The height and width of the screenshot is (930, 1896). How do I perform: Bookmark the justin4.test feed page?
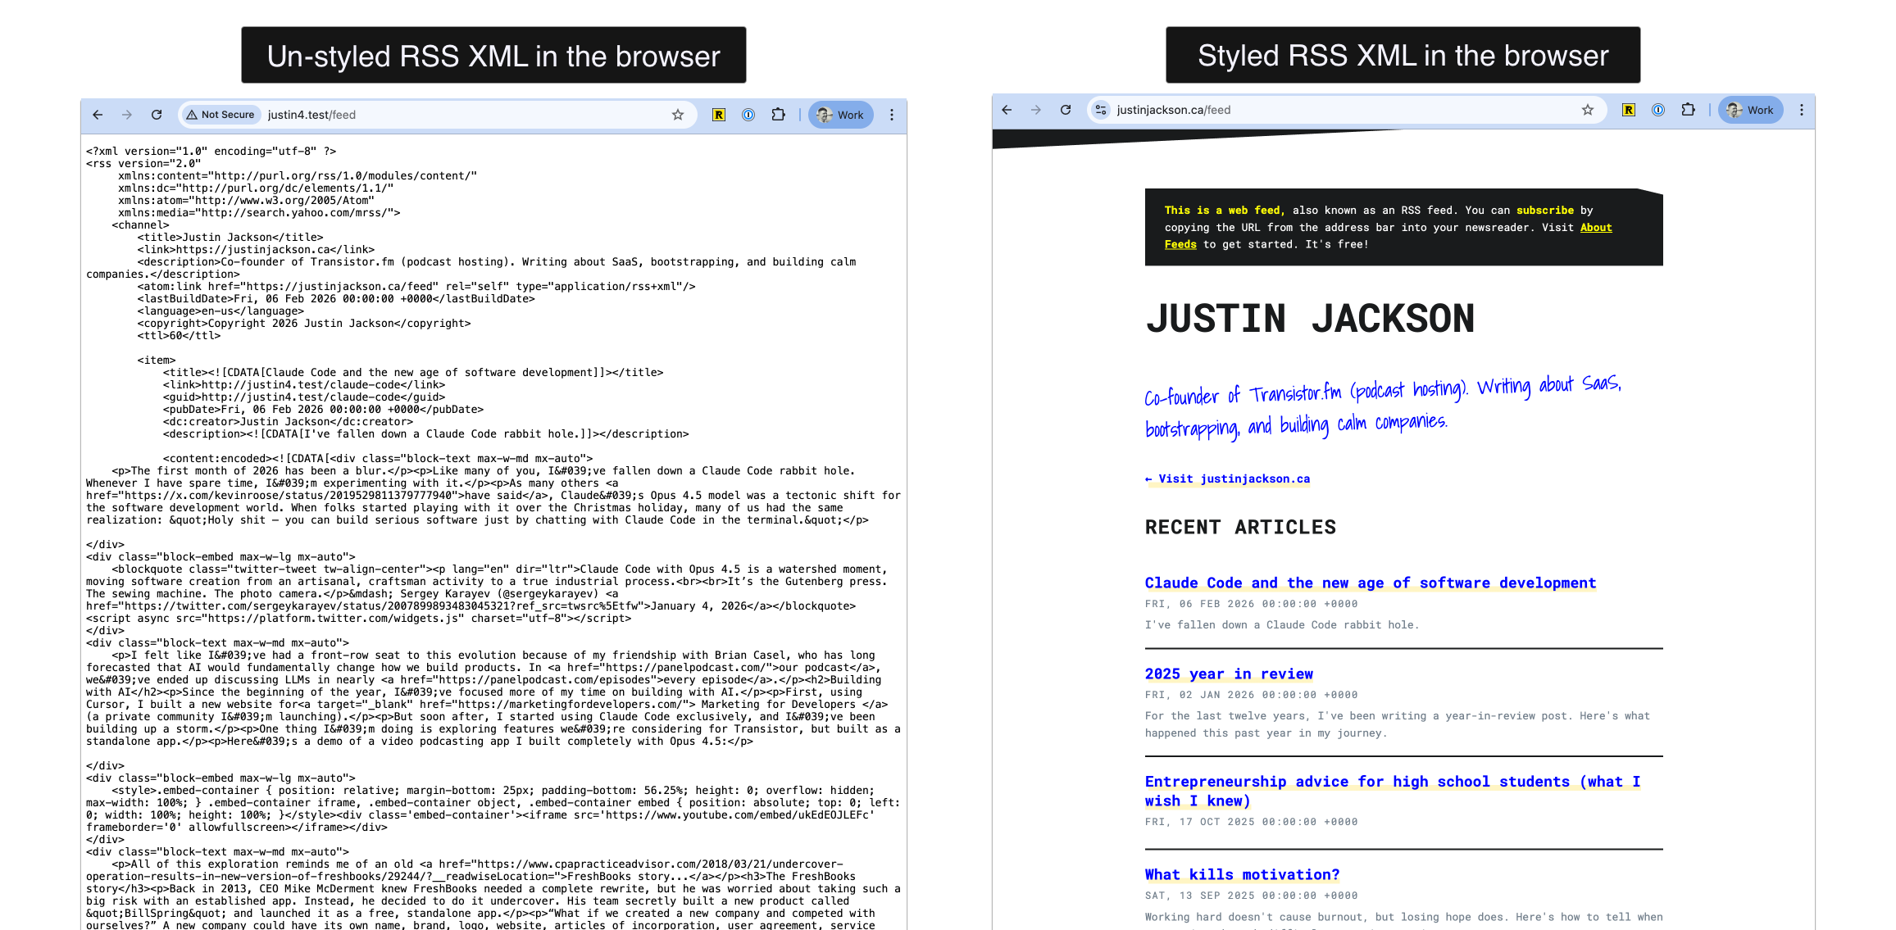pos(678,115)
